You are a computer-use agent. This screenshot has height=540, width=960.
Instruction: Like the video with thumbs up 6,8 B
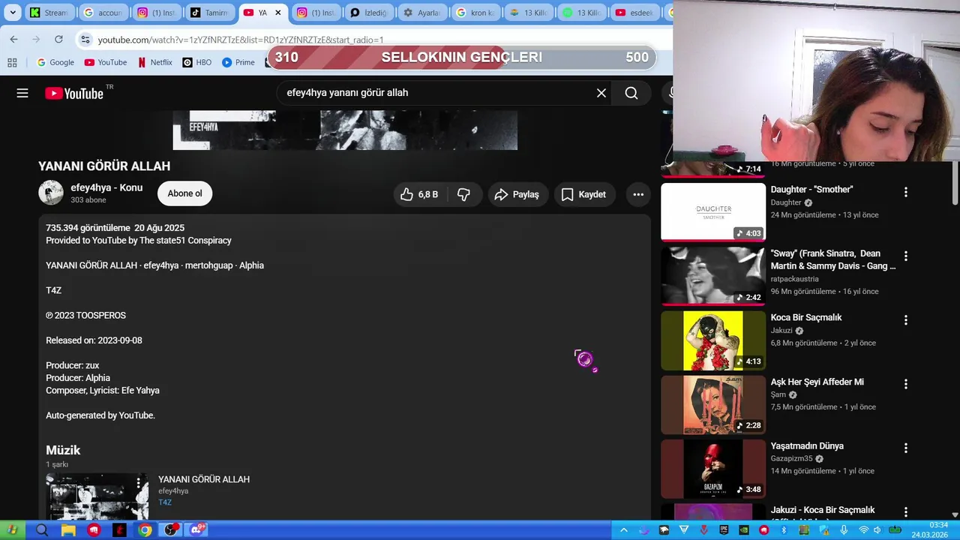[420, 194]
